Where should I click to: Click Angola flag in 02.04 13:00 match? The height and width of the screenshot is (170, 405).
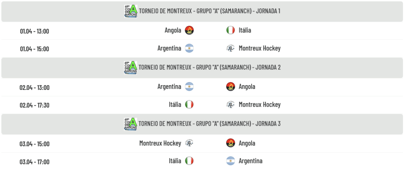click(x=231, y=87)
